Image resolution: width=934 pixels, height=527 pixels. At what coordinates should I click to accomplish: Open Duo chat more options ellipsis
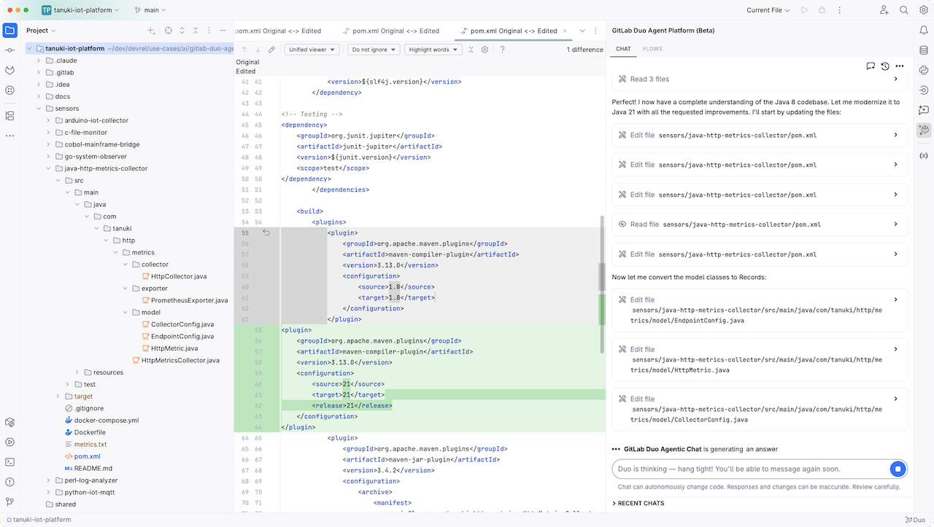(900, 66)
